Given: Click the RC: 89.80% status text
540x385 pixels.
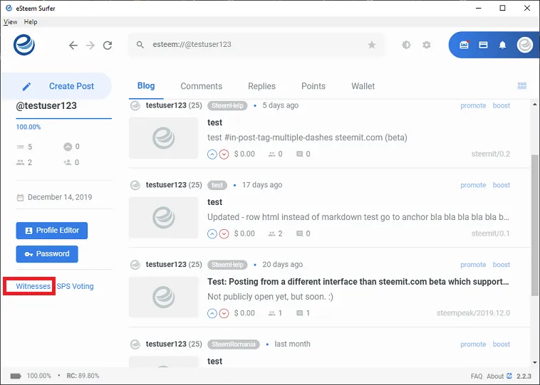Looking at the screenshot, I should coord(83,376).
